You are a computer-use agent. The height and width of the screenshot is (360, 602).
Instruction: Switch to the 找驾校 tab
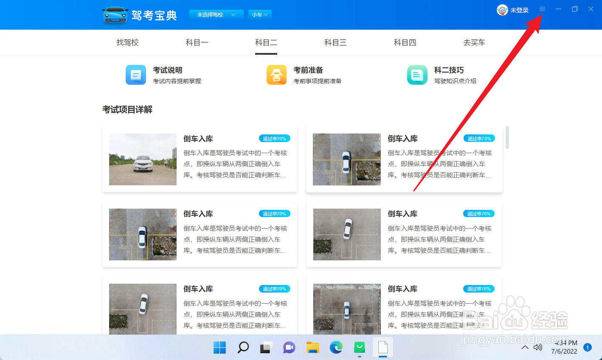click(128, 42)
